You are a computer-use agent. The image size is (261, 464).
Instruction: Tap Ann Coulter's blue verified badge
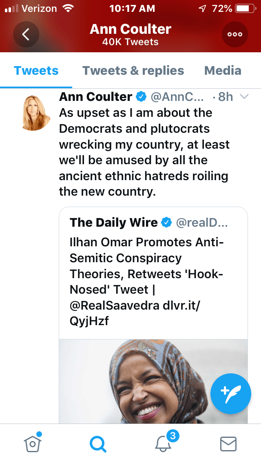point(141,97)
